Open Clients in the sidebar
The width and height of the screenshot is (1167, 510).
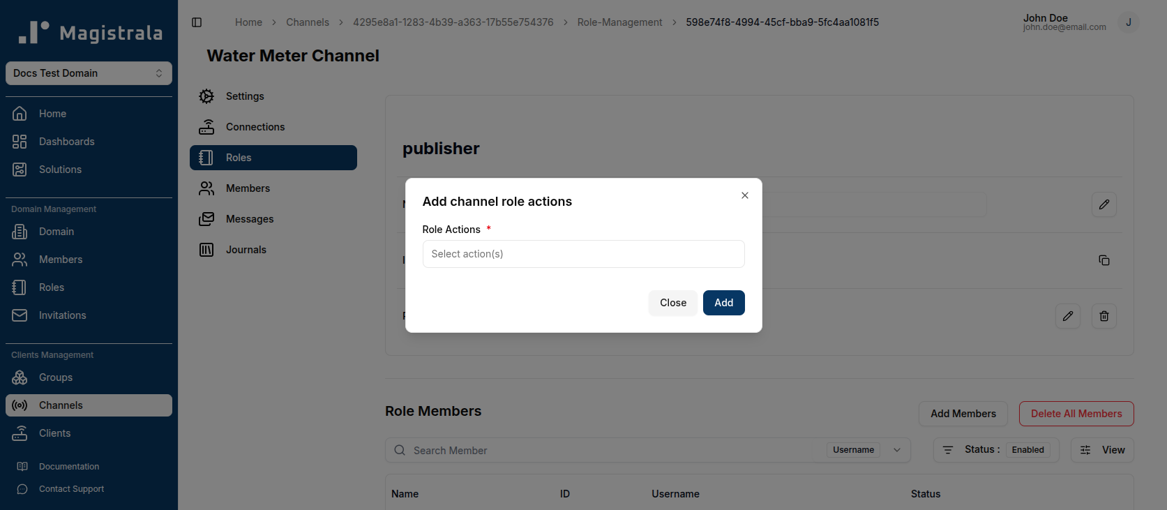pos(89,433)
